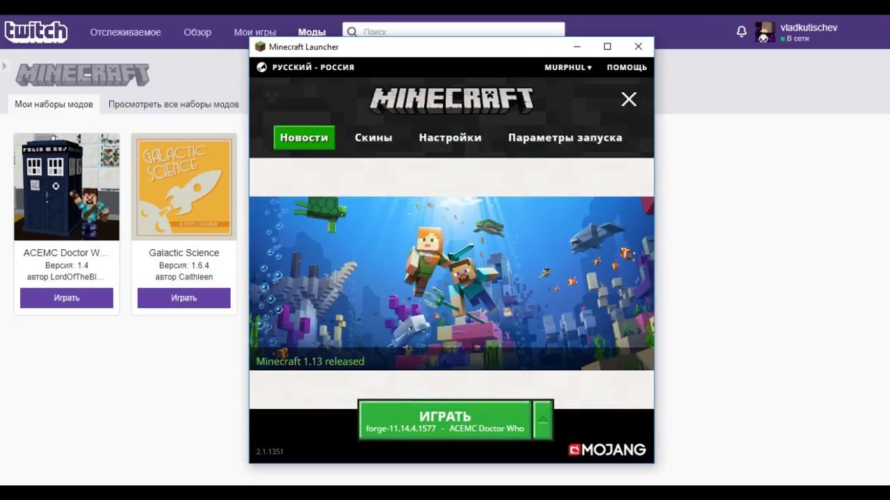This screenshot has width=890, height=500.
Task: Click the Twitch logo
Action: pyautogui.click(x=35, y=32)
